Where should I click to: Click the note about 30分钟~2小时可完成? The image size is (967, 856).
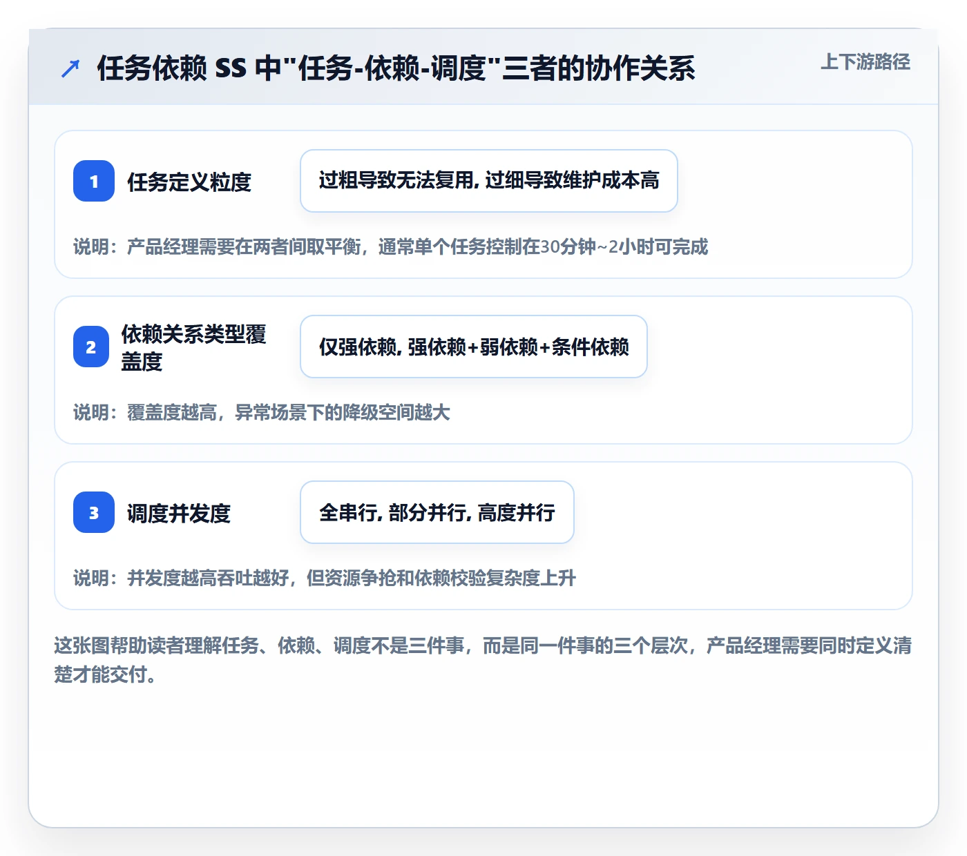[391, 246]
